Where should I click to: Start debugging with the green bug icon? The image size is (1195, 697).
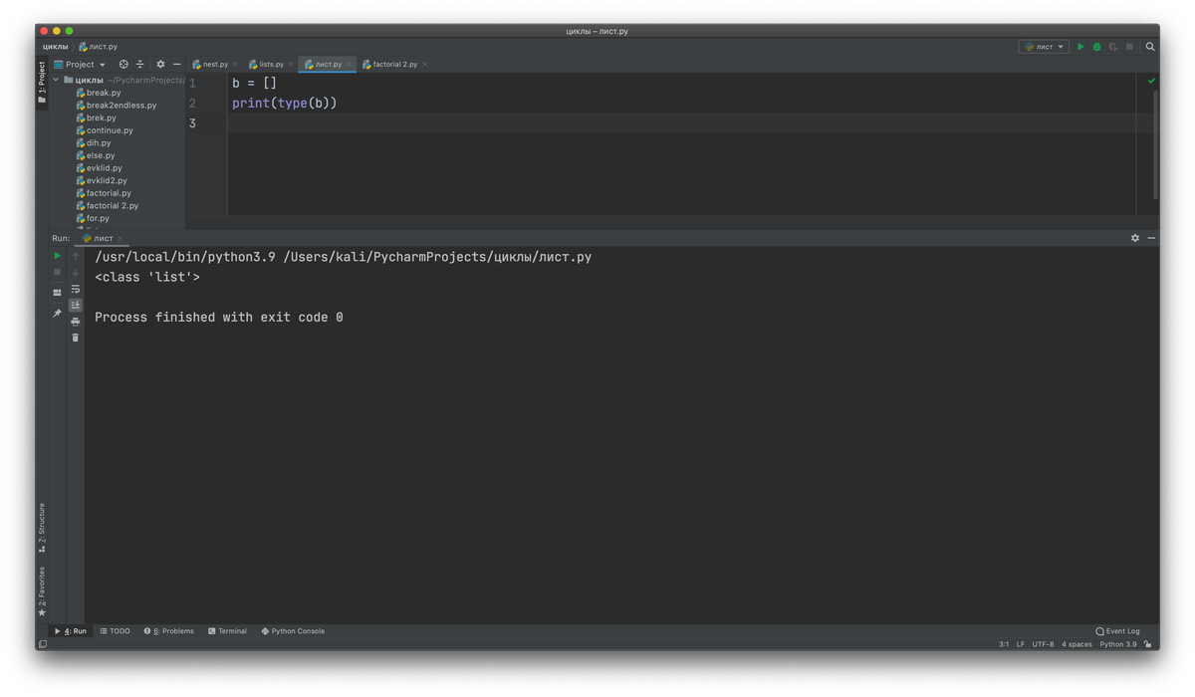tap(1096, 47)
